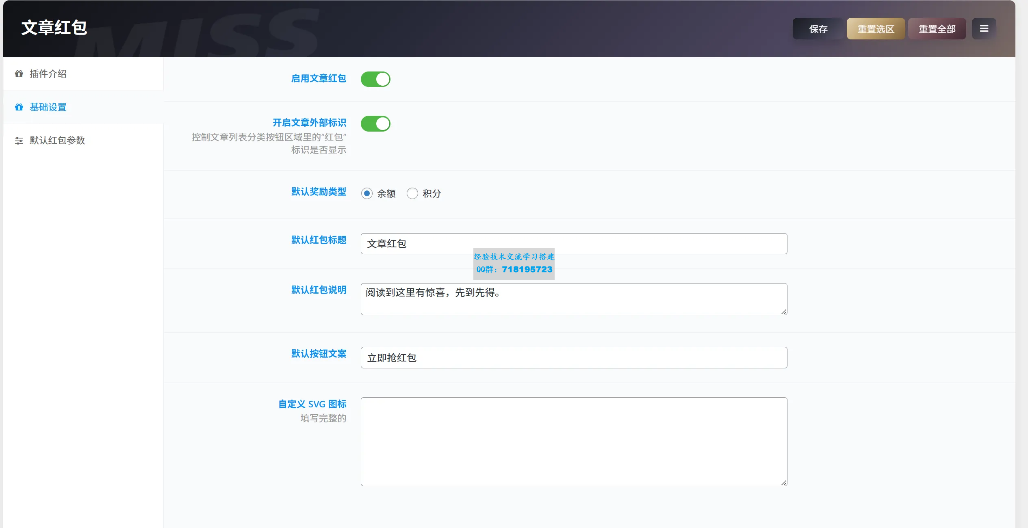Screen dimensions: 1028x528
Task: Click the 重置全部 button
Action: [x=937, y=29]
